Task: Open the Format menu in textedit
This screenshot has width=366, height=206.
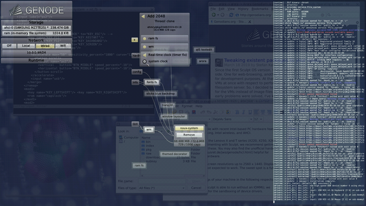Action: [x=187, y=106]
